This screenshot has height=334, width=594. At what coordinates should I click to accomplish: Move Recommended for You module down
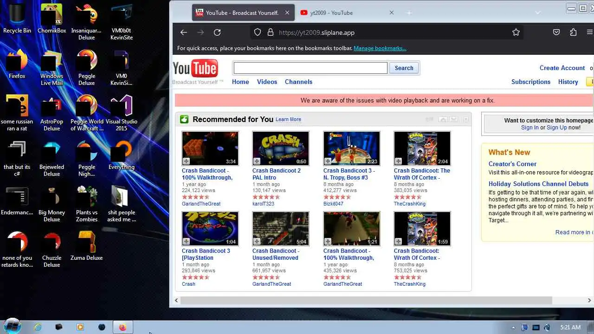(x=454, y=120)
